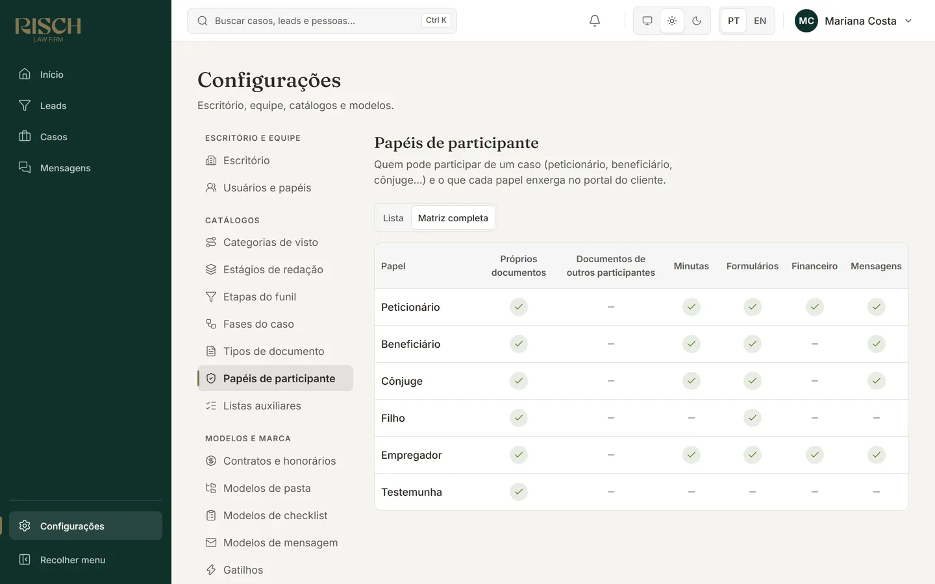
Task: Click the Estágios de redação layers icon
Action: tap(211, 269)
